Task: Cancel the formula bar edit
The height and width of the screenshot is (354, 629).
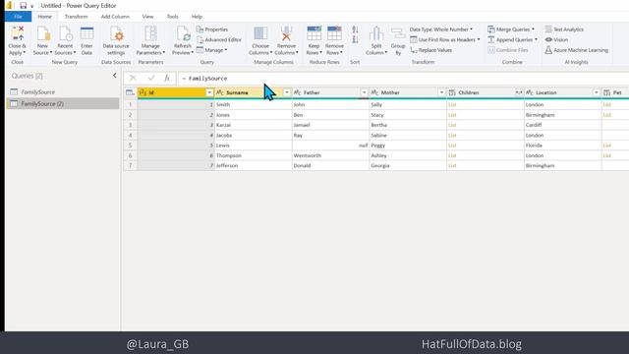Action: (133, 79)
